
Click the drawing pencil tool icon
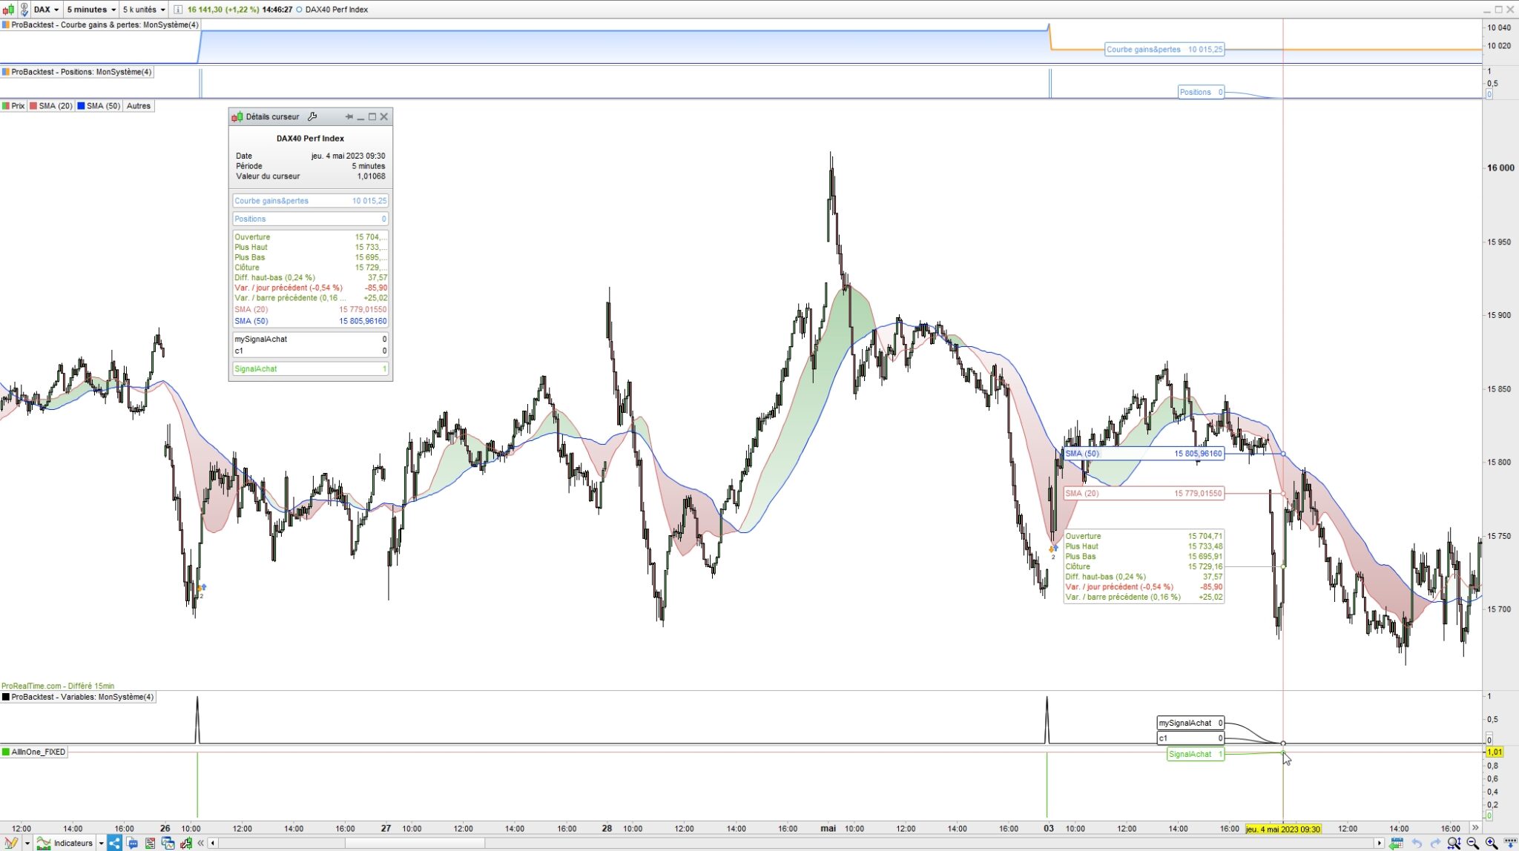tap(10, 843)
